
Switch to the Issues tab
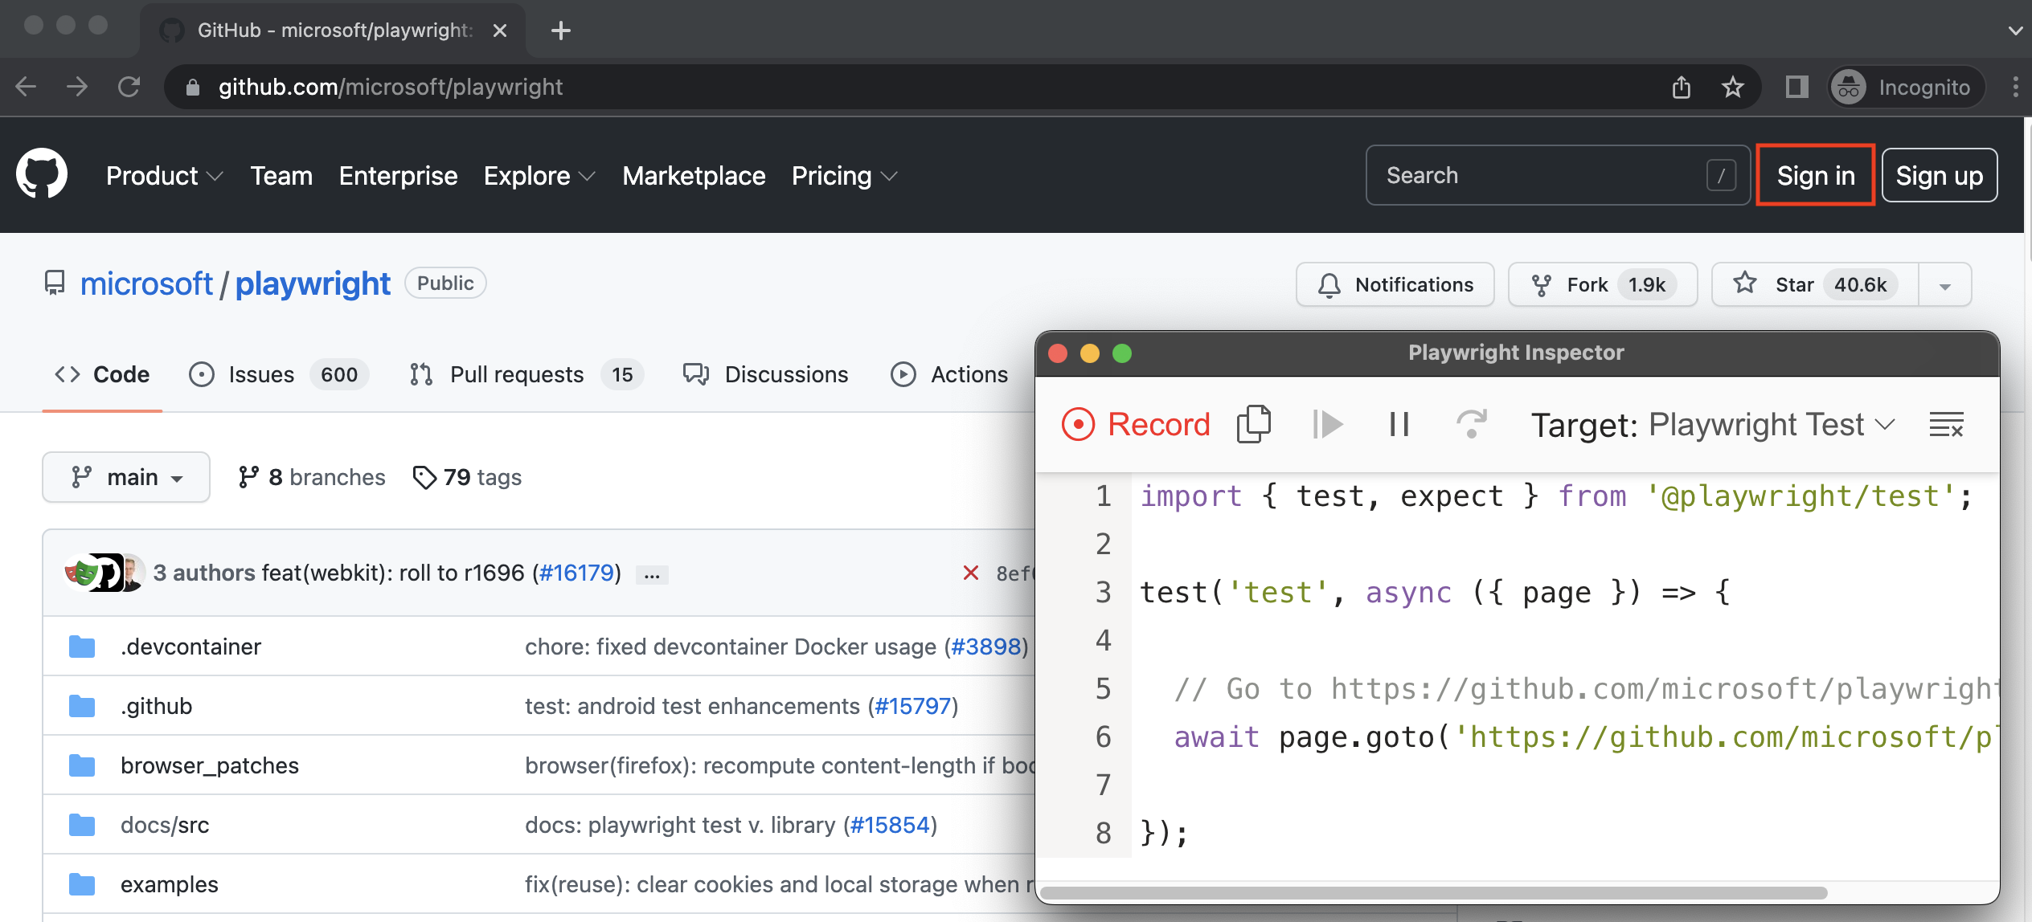point(279,374)
